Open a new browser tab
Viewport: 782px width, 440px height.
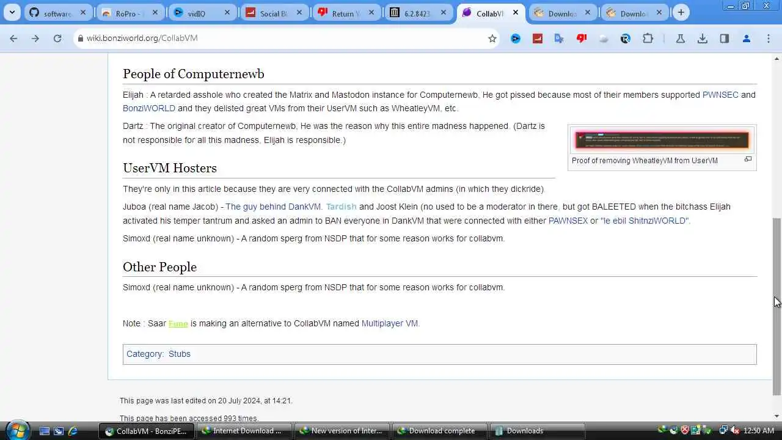tap(681, 12)
